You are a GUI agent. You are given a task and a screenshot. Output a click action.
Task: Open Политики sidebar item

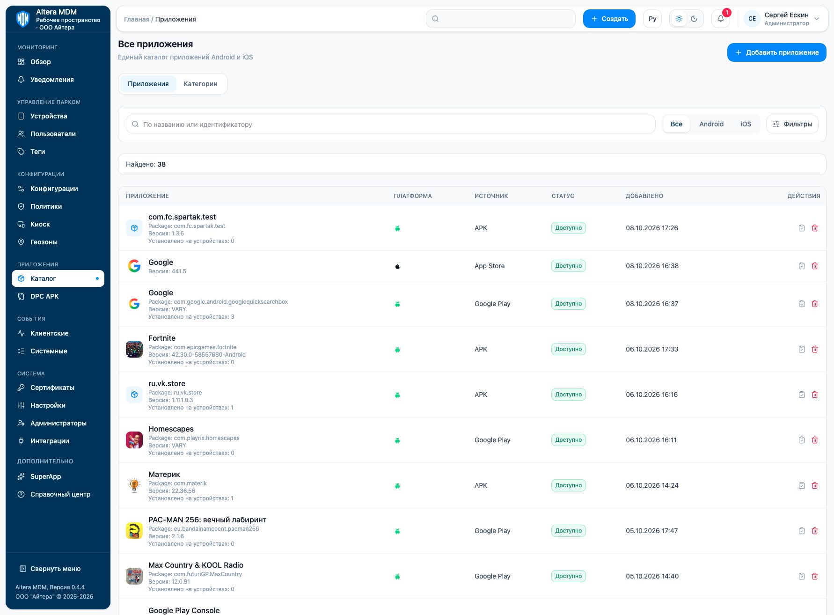[58, 206]
